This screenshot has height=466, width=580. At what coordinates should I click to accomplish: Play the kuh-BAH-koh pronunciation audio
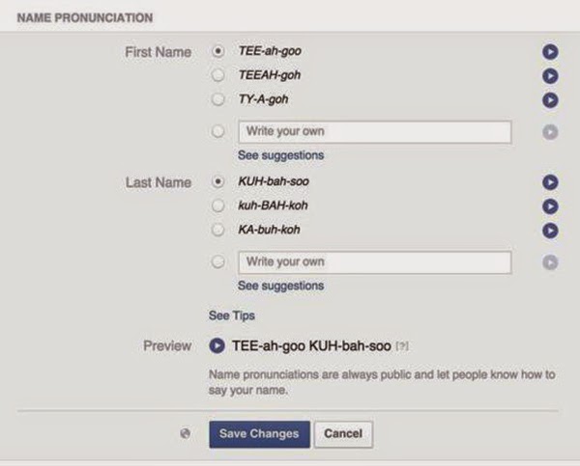coord(550,206)
